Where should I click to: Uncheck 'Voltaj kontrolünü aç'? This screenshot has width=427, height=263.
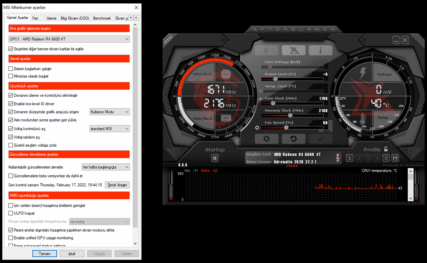click(x=11, y=129)
